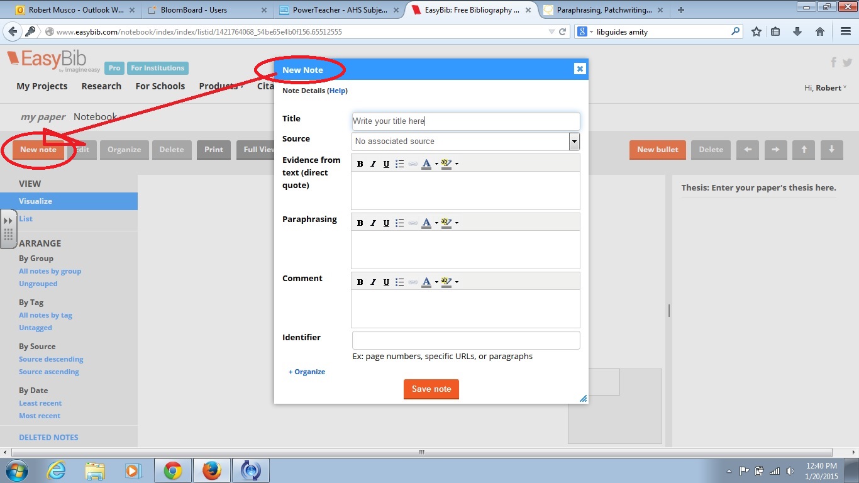Pick the font color A in Evidence editor

[426, 164]
